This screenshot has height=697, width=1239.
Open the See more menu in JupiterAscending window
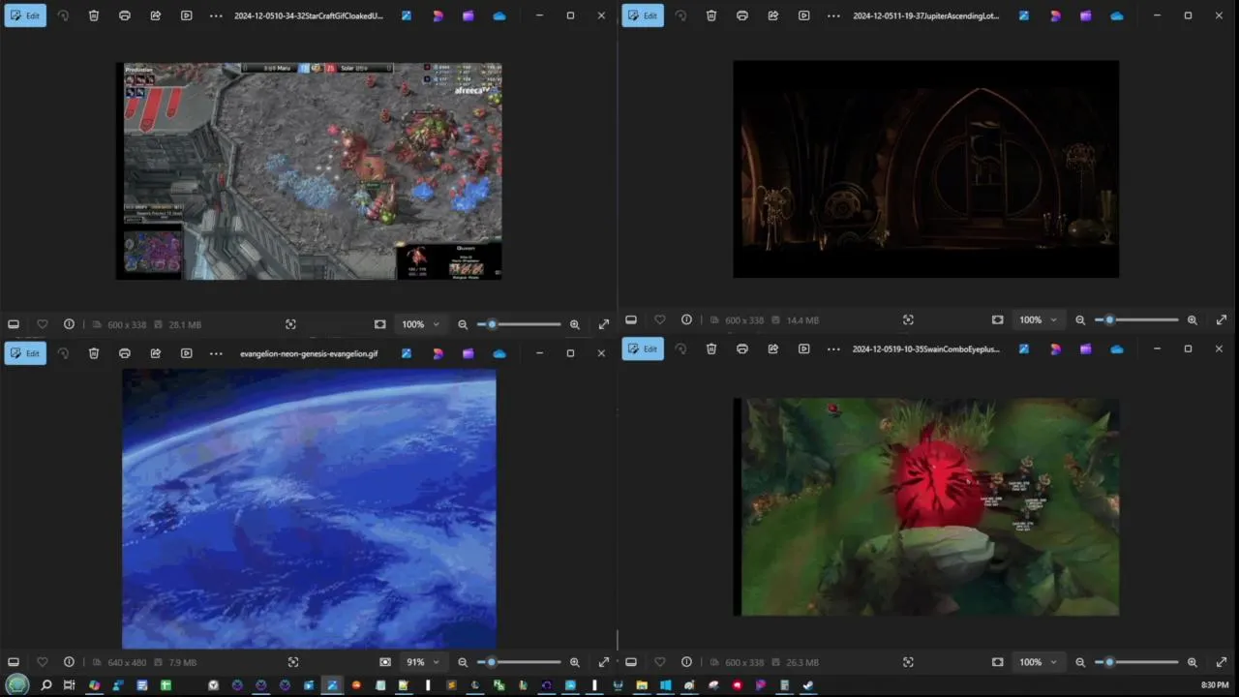[x=833, y=15]
